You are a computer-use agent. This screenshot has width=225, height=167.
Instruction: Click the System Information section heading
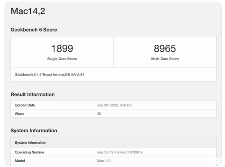point(34,131)
